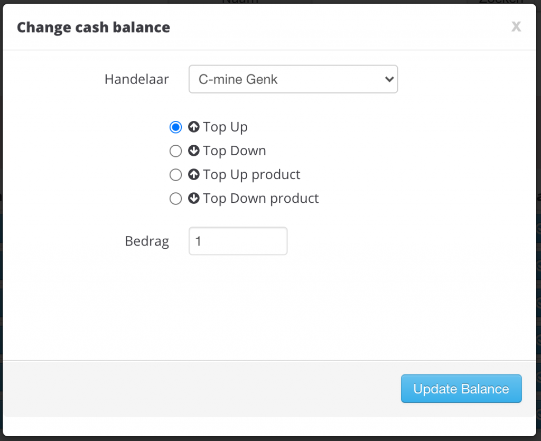Select the Top Up radio button
This screenshot has height=441, width=541.
click(x=175, y=127)
